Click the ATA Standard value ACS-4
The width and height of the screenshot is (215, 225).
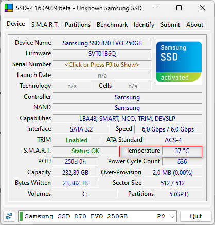(173, 140)
